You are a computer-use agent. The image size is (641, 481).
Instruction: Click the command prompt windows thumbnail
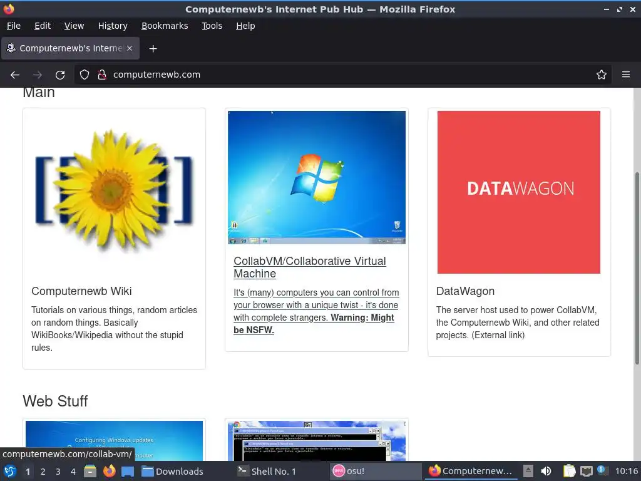pos(317,441)
